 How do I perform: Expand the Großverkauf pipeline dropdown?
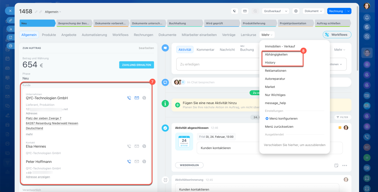[286, 11]
